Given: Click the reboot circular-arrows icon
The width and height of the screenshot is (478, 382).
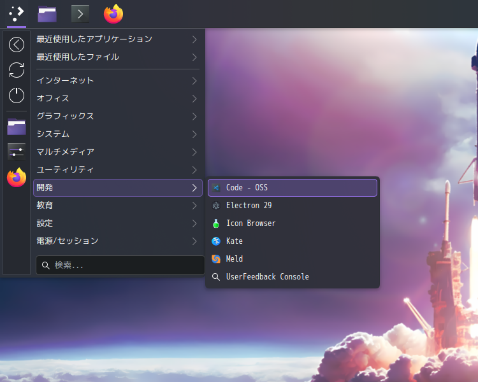Looking at the screenshot, I should tap(17, 70).
